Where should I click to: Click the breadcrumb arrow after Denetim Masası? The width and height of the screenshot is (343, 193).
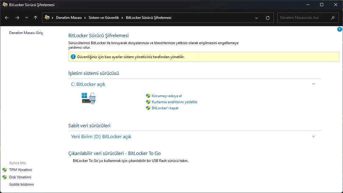click(x=85, y=18)
